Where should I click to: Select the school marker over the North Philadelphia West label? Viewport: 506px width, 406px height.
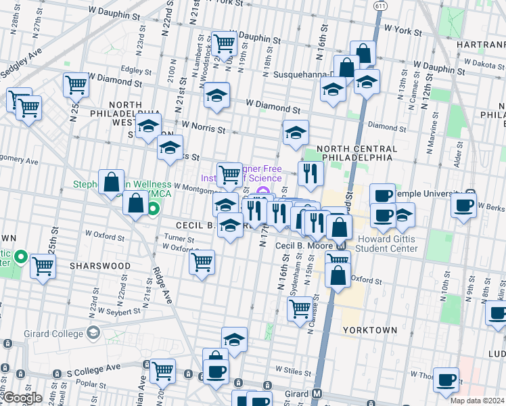point(148,126)
